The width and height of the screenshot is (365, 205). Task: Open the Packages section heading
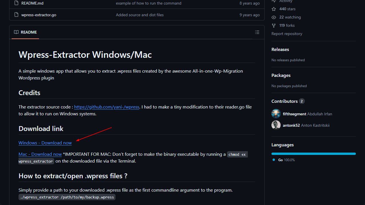coord(281,75)
